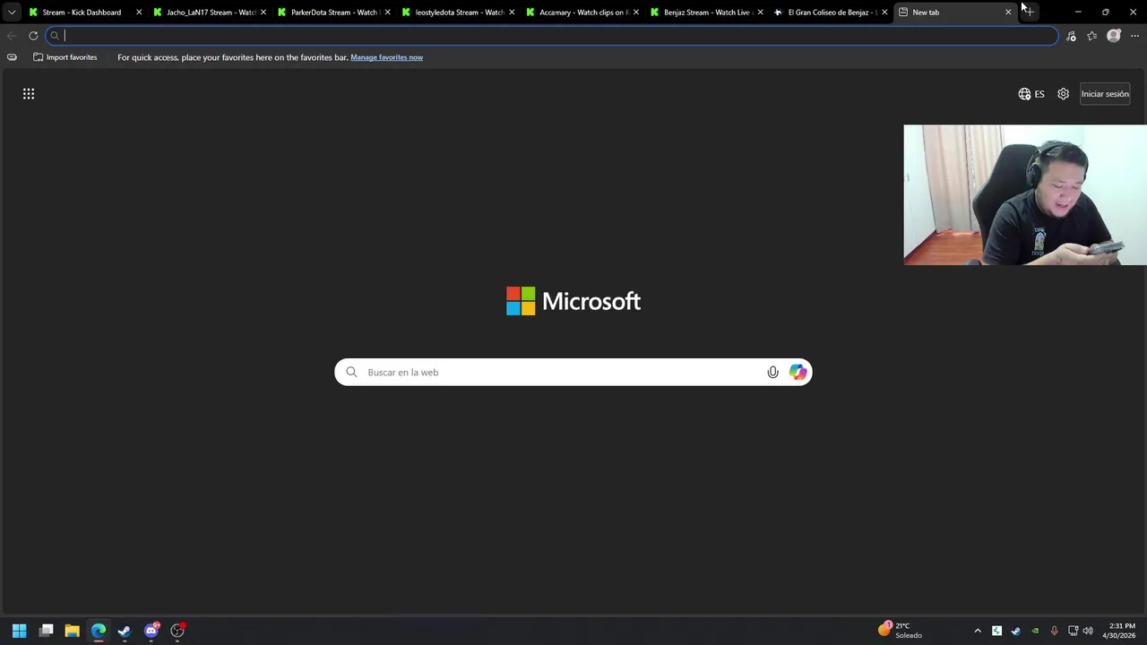
Task: Open the apps grid launcher icon
Action: click(29, 93)
